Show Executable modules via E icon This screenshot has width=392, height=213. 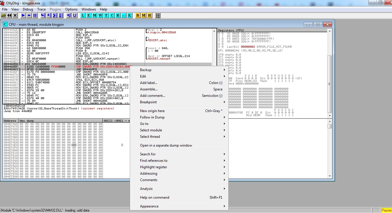tap(89, 15)
